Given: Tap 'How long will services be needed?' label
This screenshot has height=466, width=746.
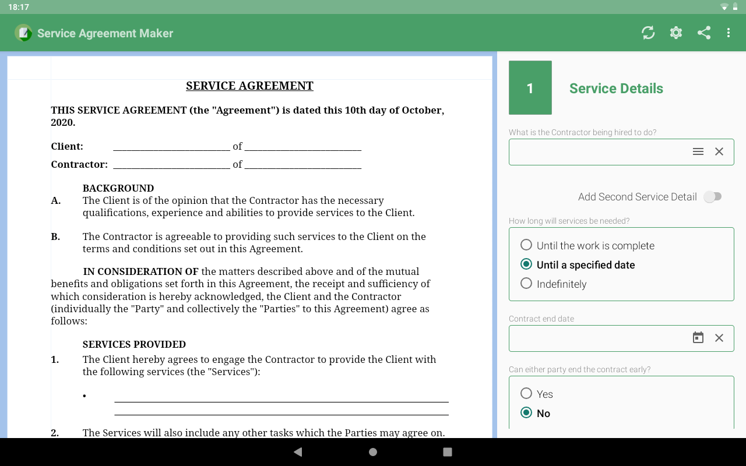Looking at the screenshot, I should pyautogui.click(x=569, y=221).
